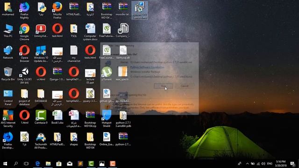This screenshot has height=168, width=299.
Task: Open Microsoft Store from taskbar
Action: point(59,164)
